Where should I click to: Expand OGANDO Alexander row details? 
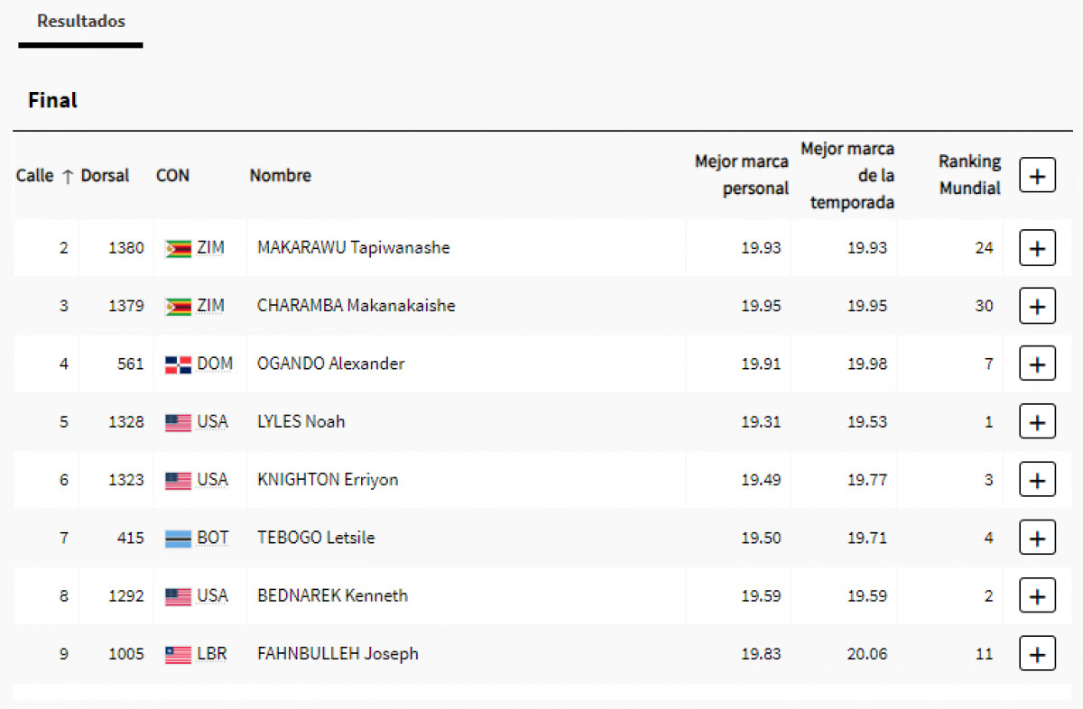[1037, 364]
